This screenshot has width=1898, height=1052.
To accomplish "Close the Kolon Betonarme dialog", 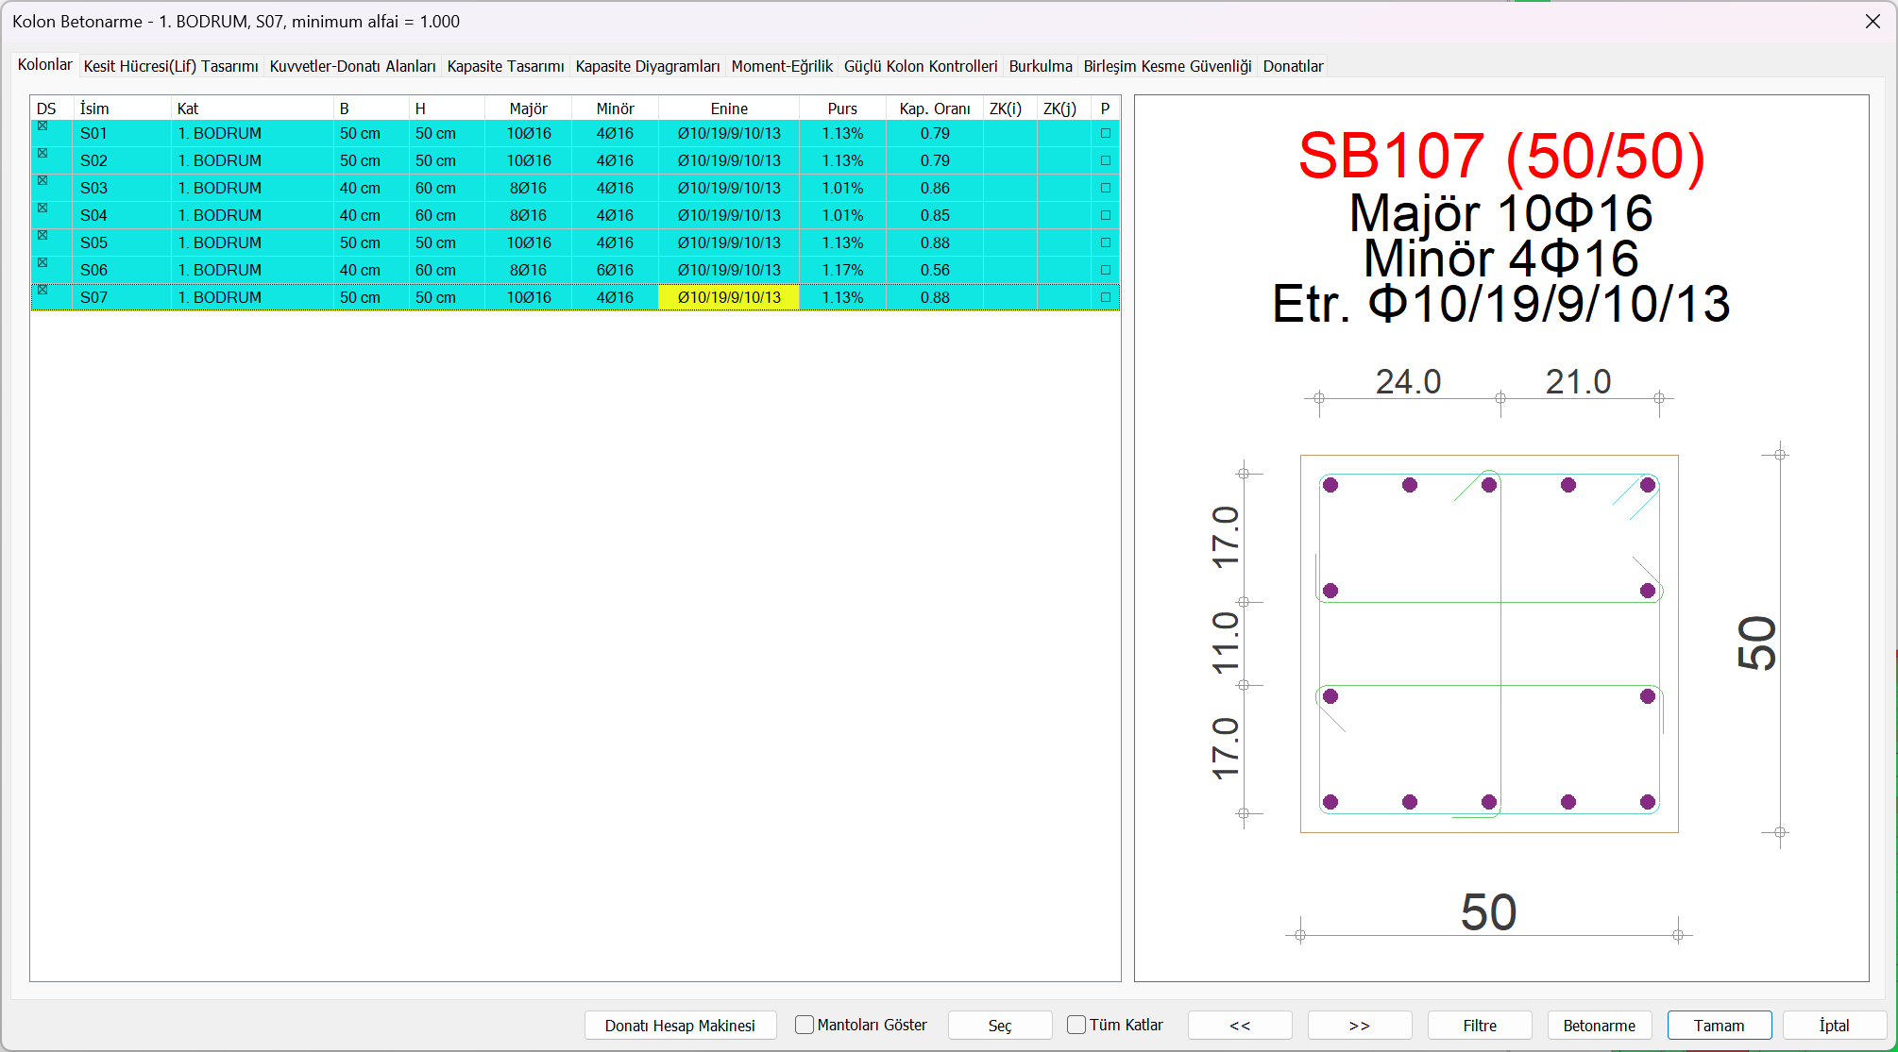I will pyautogui.click(x=1873, y=21).
